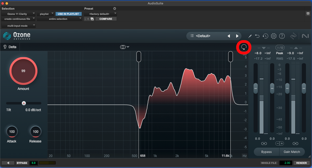Enable Ozone Bypass button
Viewport: 312px width, 168px height.
click(267, 152)
